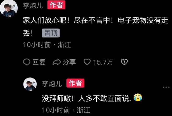
Task: Tap the reply speech bubble icon
Action: point(27,62)
